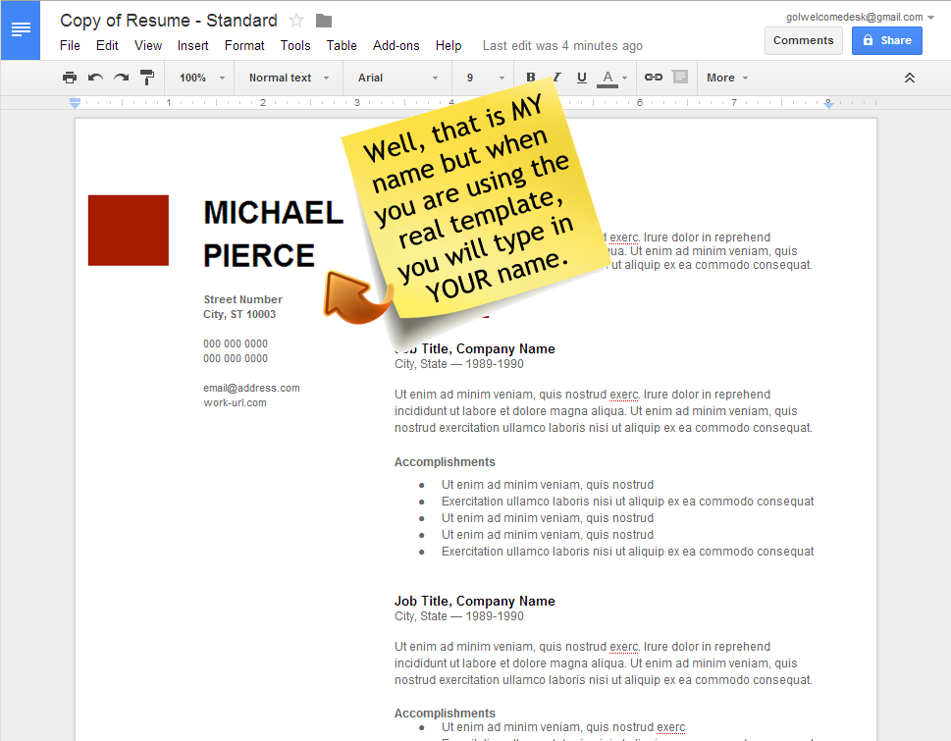Screen dimensions: 951x741
Task: Open the Add-ons menu
Action: pos(396,45)
